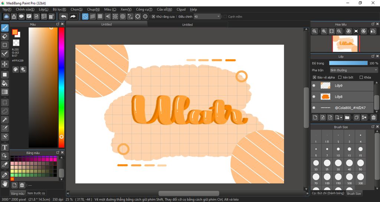Click the orange foreground color swatch
The height and width of the screenshot is (202, 380).
[15, 32]
